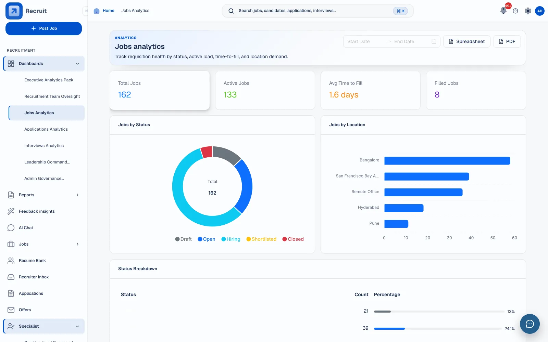Click the Recruit logo icon

pyautogui.click(x=14, y=11)
